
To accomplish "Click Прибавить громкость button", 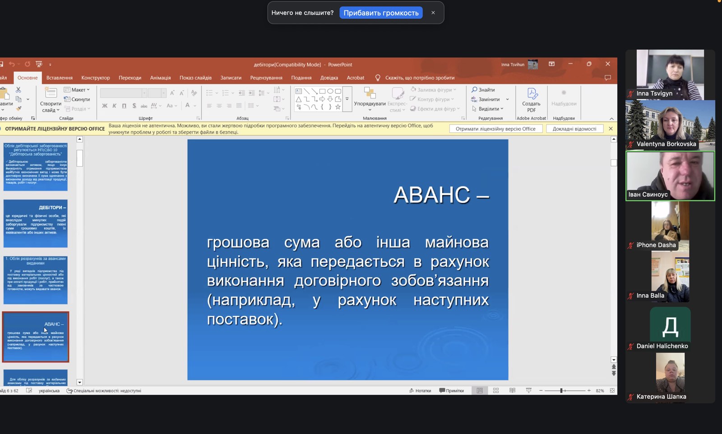I will [x=381, y=13].
